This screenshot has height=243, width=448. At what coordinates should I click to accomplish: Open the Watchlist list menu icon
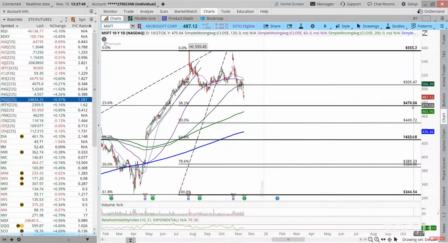[x=91, y=19]
